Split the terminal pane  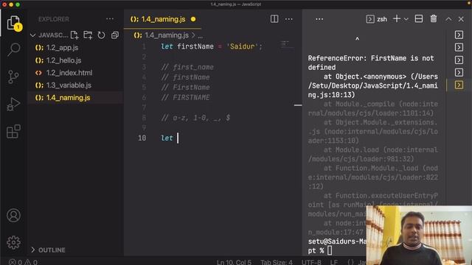point(419,18)
